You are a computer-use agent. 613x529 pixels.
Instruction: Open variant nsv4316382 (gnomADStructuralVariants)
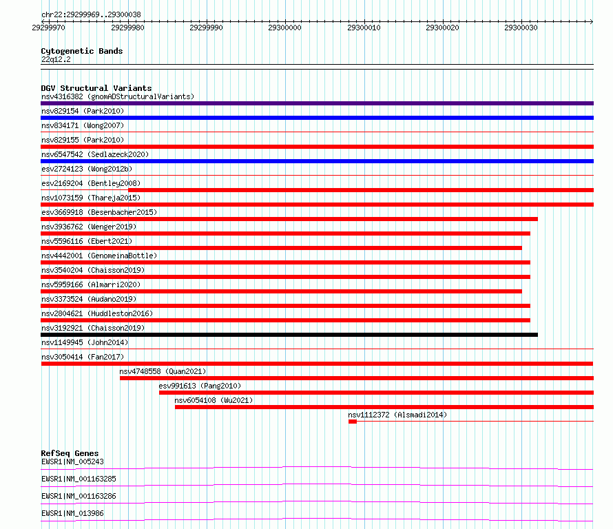tap(118, 96)
